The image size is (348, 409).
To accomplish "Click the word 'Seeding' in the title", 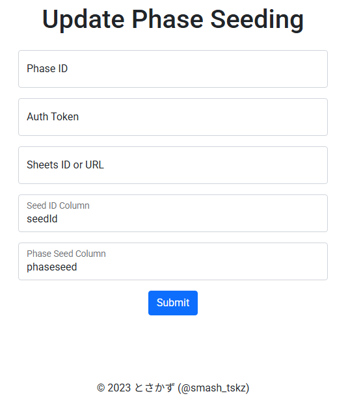I will pyautogui.click(x=258, y=20).
